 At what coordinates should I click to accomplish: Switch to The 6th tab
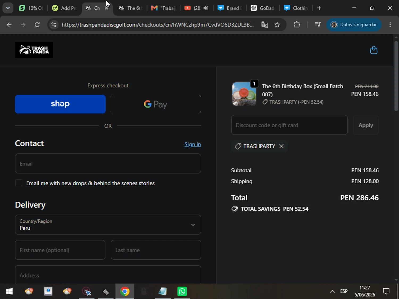pos(131,8)
